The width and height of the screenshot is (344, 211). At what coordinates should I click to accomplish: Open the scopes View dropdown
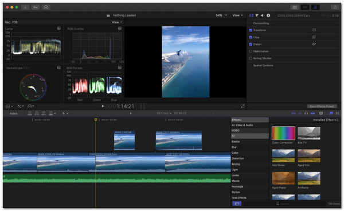tap(117, 22)
